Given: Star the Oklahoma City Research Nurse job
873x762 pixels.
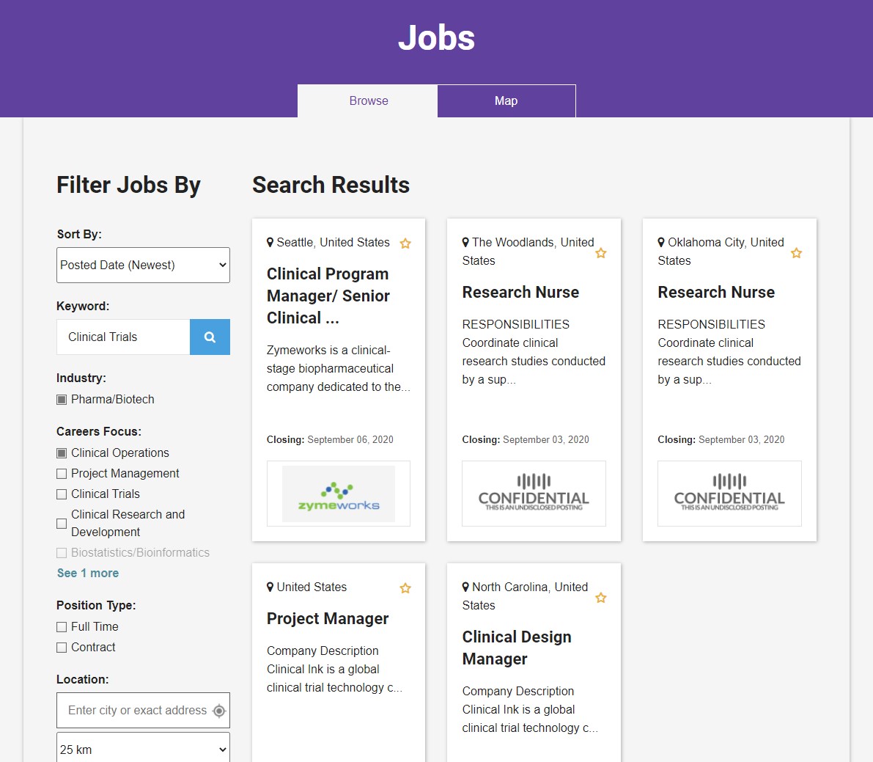Looking at the screenshot, I should [797, 253].
